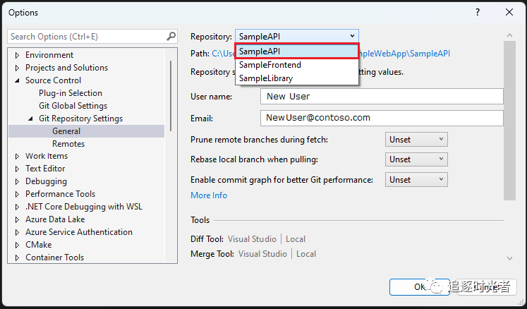This screenshot has height=309, width=527.
Task: Expand Azure Service Authentication node
Action: [x=17, y=232]
